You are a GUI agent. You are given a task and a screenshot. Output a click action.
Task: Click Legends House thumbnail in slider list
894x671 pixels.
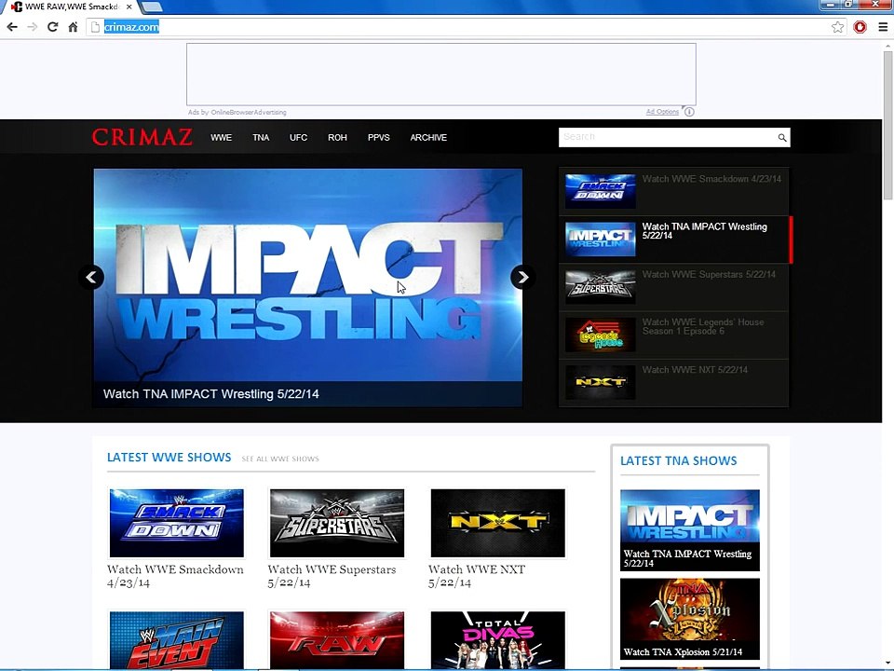(600, 335)
